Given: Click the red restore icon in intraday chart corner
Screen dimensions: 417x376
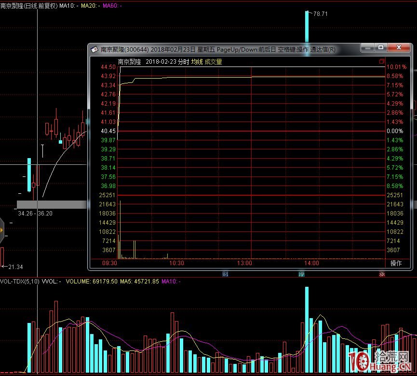Looking at the screenshot, I should click(382, 62).
